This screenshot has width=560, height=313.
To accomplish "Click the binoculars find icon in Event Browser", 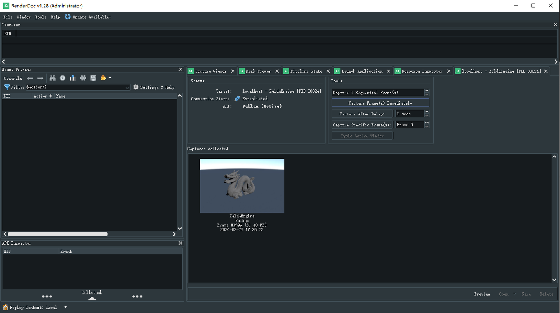I will (x=52, y=78).
